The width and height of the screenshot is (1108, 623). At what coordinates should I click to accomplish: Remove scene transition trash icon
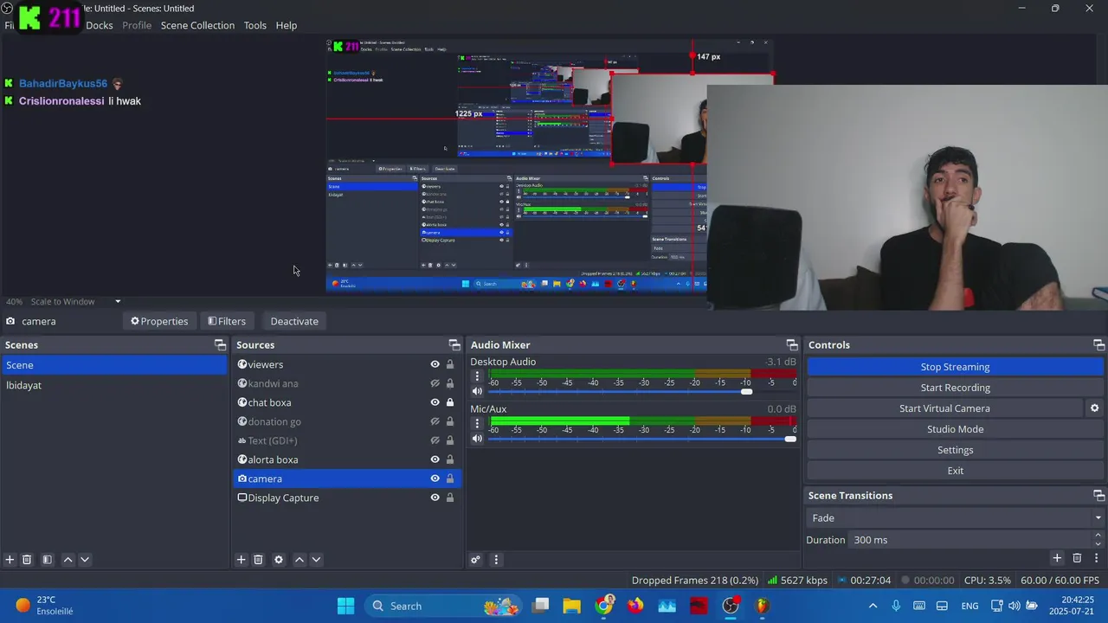tap(1077, 559)
